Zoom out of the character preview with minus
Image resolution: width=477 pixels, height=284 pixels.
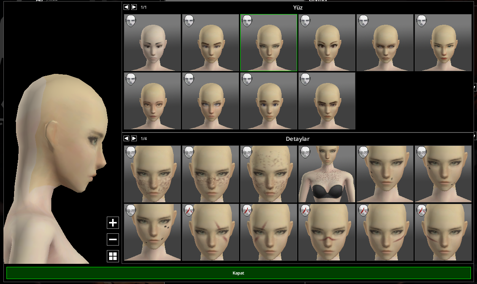coord(113,239)
